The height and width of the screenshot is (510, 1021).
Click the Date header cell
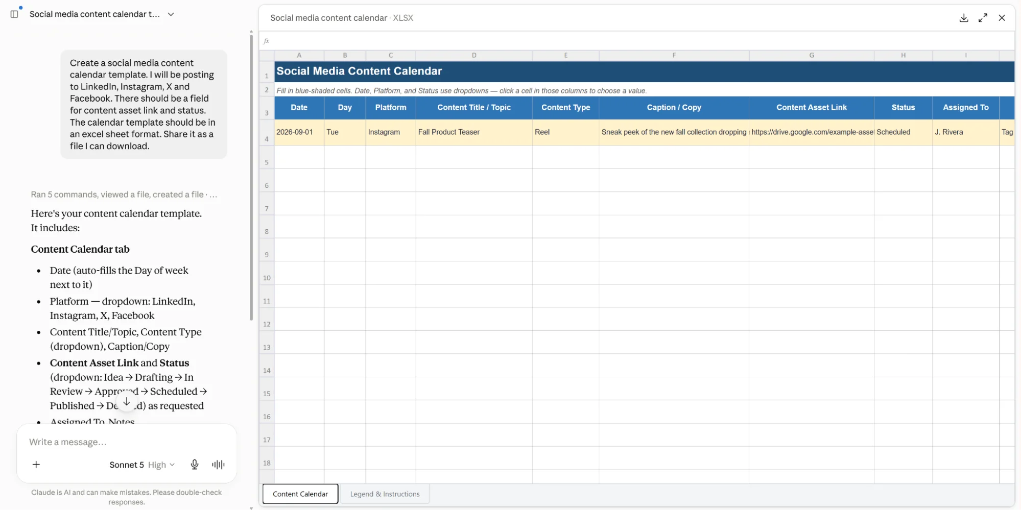[299, 108]
